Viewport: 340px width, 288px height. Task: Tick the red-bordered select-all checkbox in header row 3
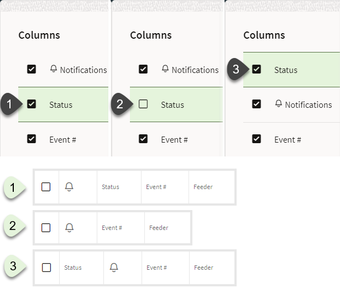click(x=46, y=268)
